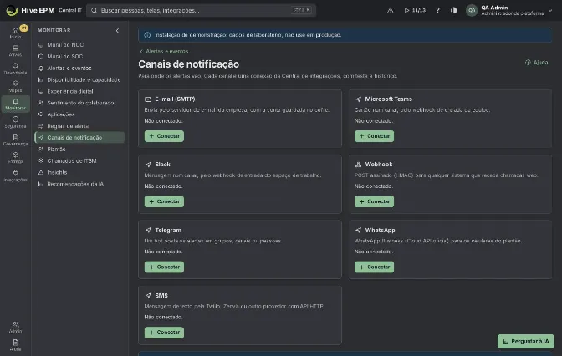The image size is (562, 356).
Task: Expand the QA Admin user menu chevron
Action: (550, 10)
